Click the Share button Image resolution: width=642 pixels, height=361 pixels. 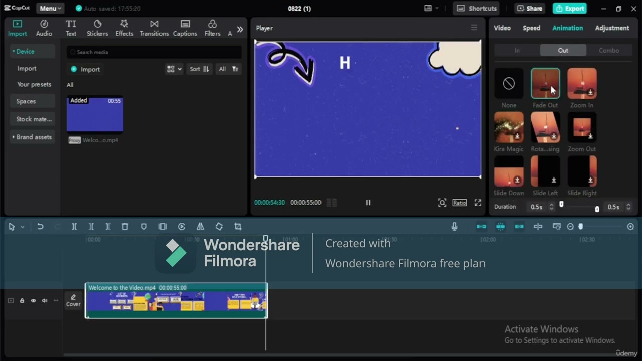pyautogui.click(x=530, y=8)
